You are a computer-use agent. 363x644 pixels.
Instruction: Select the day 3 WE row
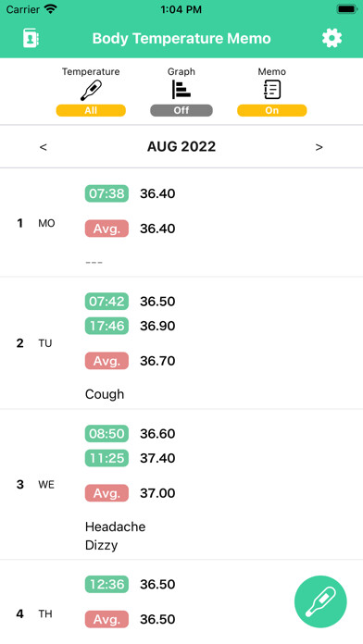tap(181, 485)
